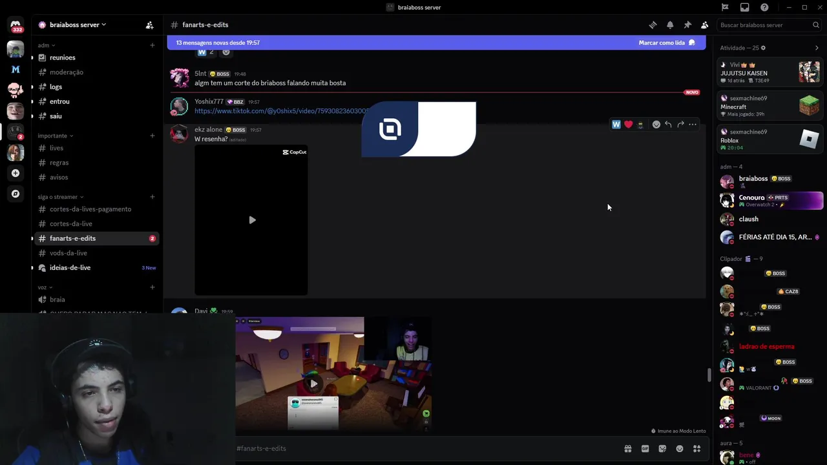The height and width of the screenshot is (465, 827).
Task: Open the moderação channel
Action: [97, 72]
